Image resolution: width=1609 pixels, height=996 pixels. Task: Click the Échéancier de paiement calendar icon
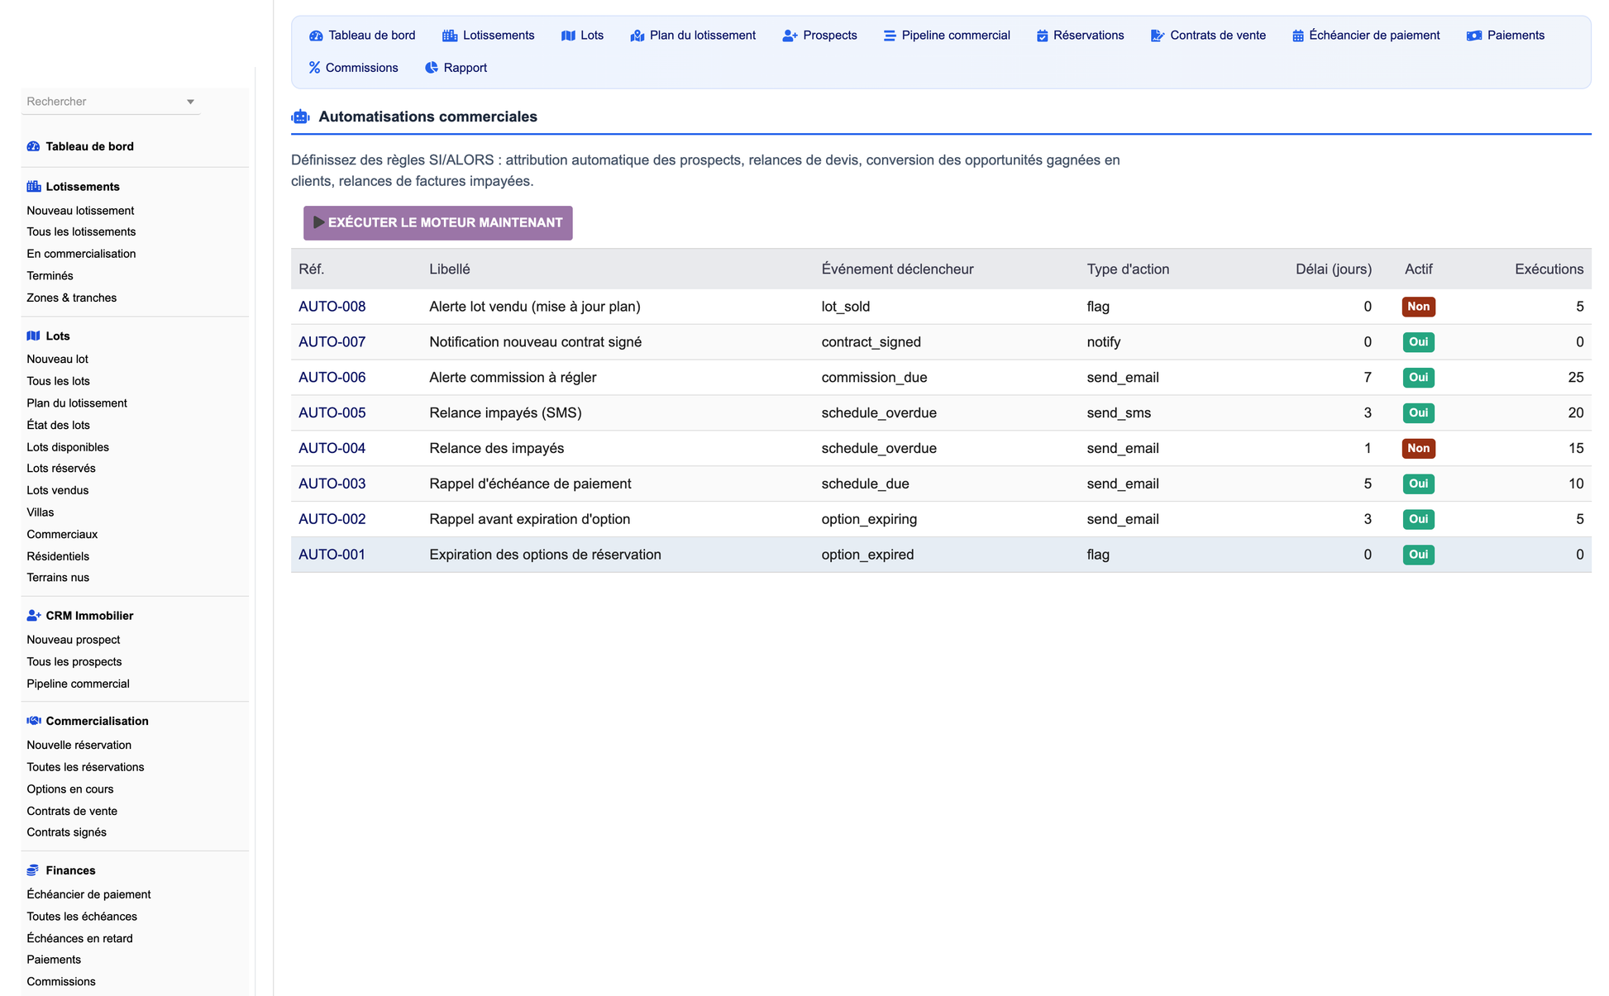tap(1298, 36)
